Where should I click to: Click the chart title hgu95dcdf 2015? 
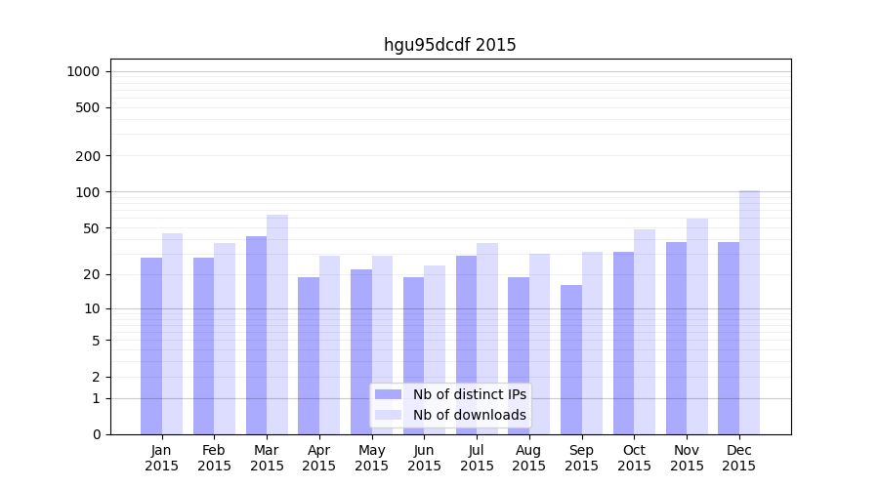[x=449, y=45]
